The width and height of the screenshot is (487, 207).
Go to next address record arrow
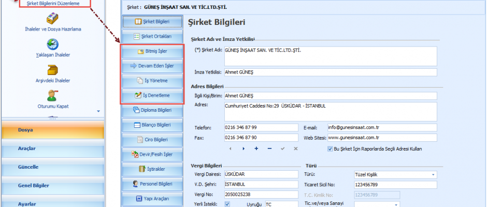point(243,149)
